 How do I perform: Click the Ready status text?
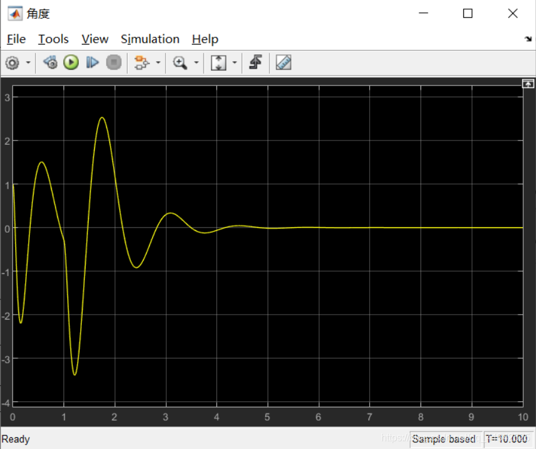coord(16,439)
